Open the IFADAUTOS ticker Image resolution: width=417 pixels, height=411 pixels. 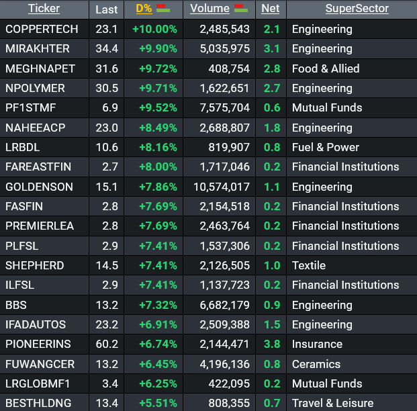[36, 324]
